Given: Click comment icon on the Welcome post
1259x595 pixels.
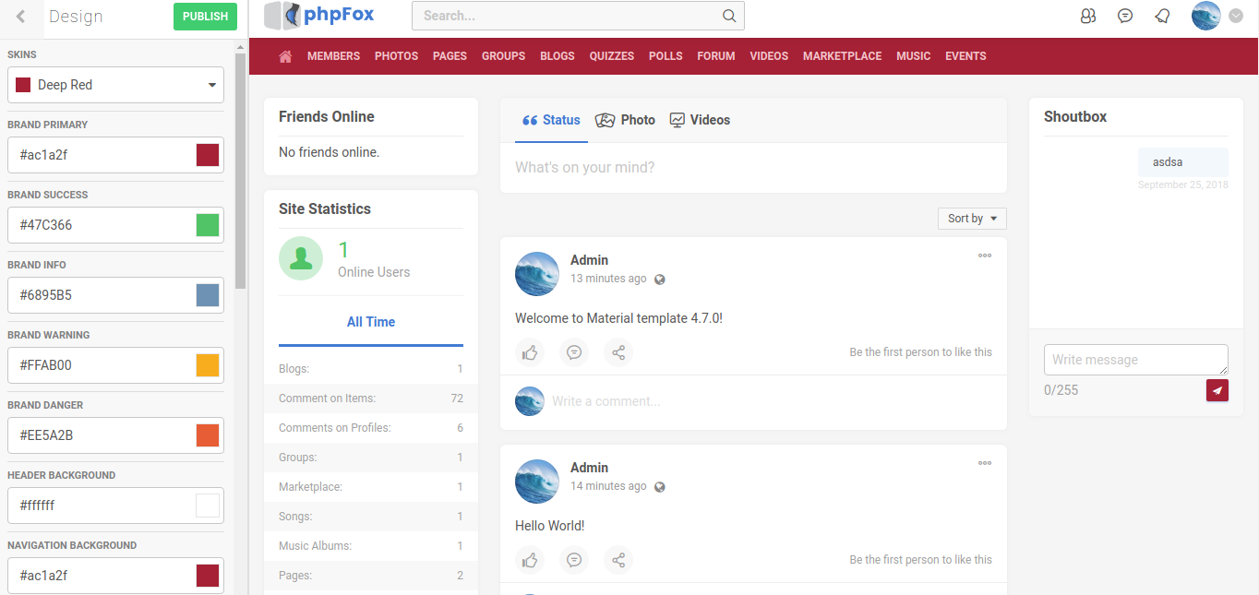Looking at the screenshot, I should click(574, 352).
